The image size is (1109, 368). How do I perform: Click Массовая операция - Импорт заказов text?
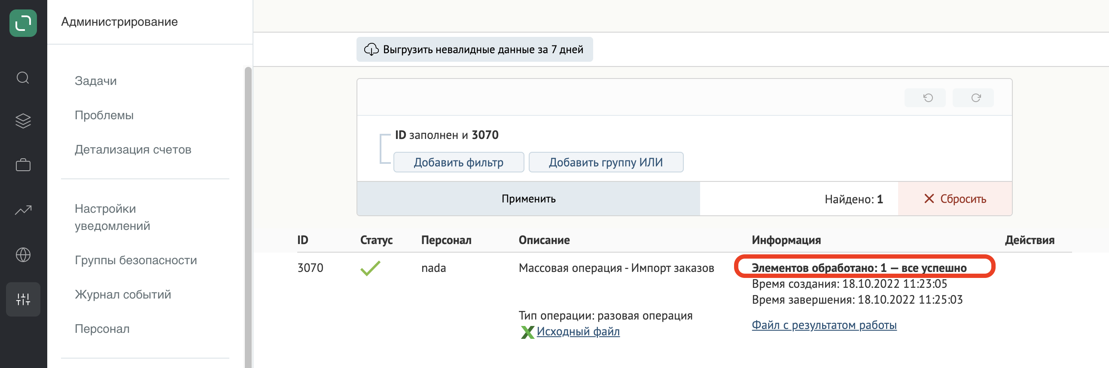pyautogui.click(x=616, y=268)
